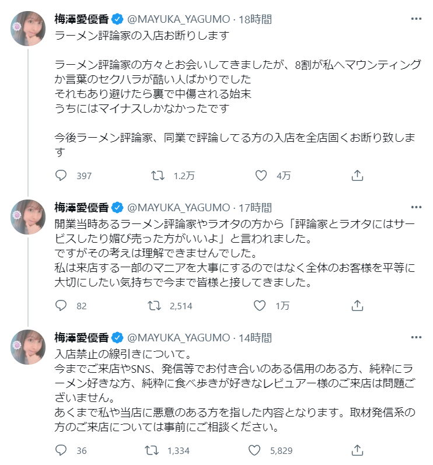Open more options menu on second tweet
The height and width of the screenshot is (465, 433).
click(x=416, y=207)
